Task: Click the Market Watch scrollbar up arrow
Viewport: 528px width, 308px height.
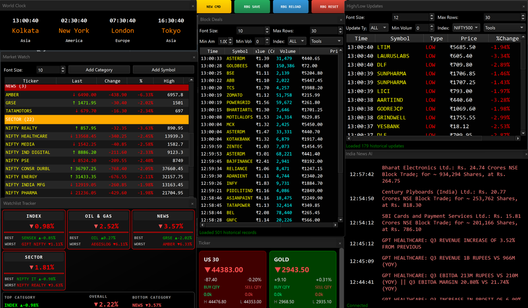Action: pos(191,81)
